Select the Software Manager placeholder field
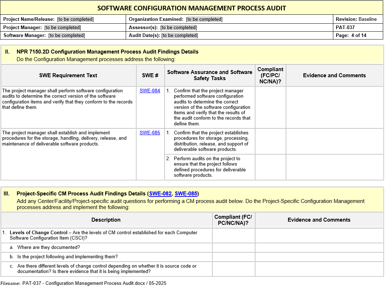This screenshot has width=385, height=287. [x=66, y=36]
